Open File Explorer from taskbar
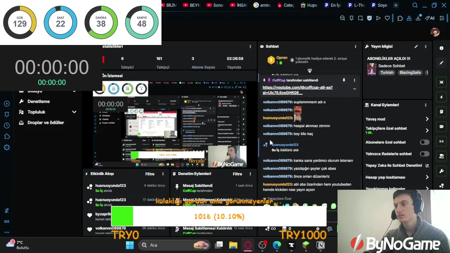 click(x=233, y=245)
